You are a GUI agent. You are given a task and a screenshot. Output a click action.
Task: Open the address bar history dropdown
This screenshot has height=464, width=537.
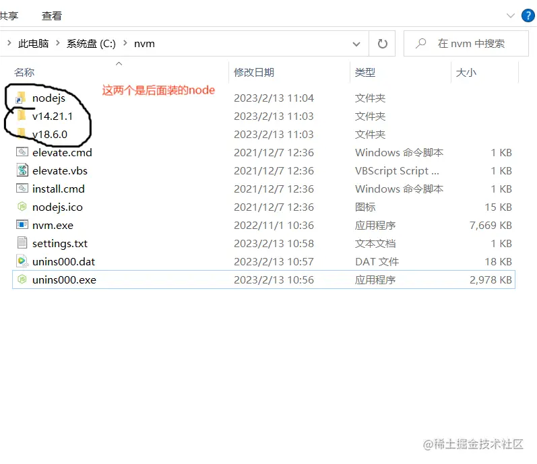(x=356, y=44)
